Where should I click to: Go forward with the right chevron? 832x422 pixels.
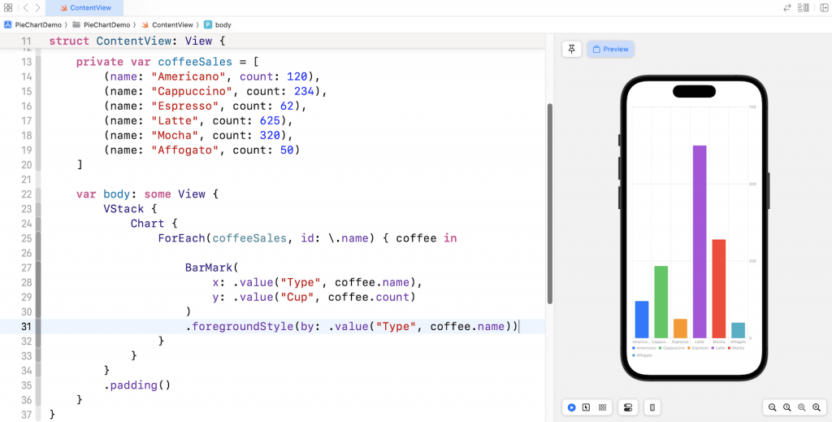(x=37, y=7)
